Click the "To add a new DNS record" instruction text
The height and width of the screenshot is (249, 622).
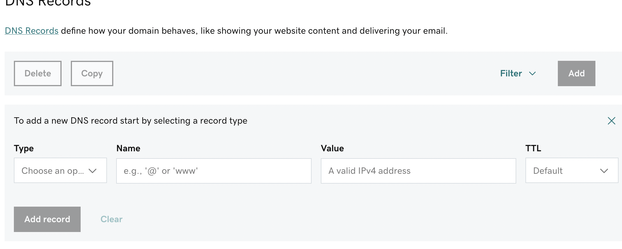tap(131, 121)
